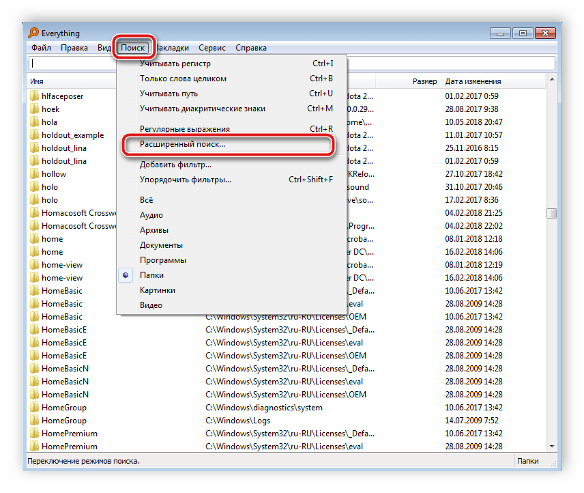
Task: Select the Документы filter
Action: click(232, 245)
